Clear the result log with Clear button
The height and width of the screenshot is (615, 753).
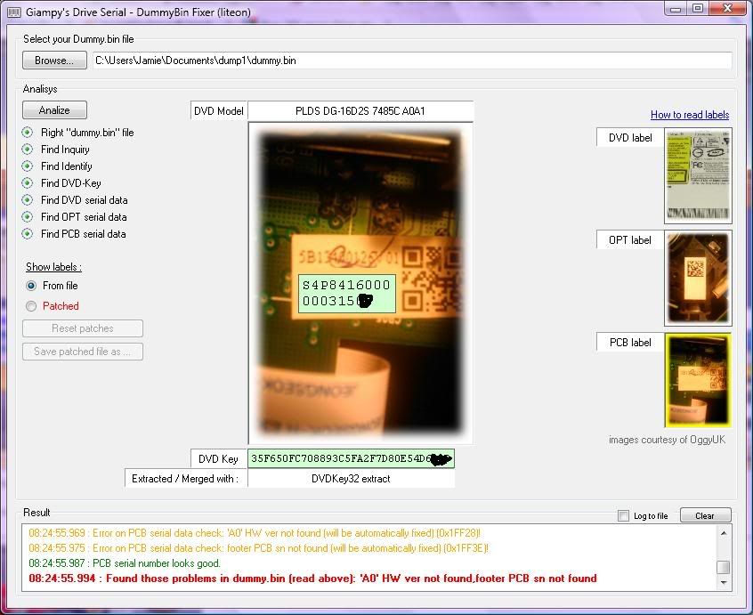705,515
